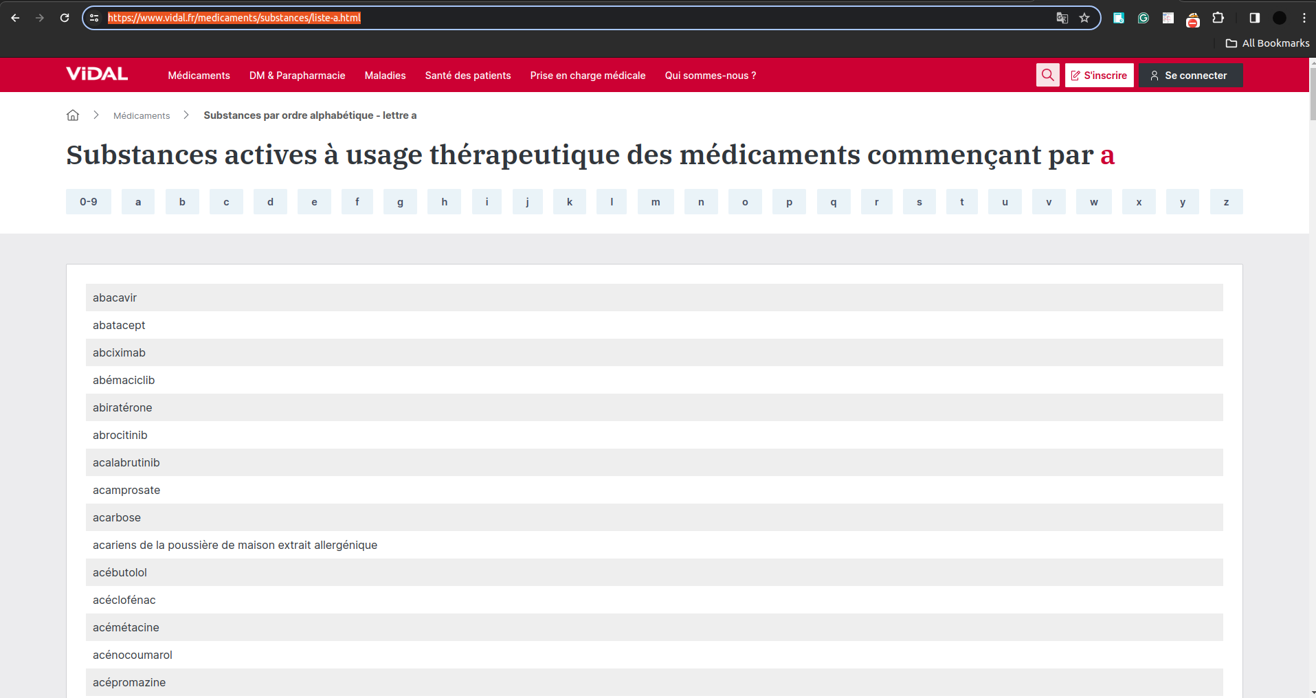Click the S'inscrire button
The height and width of the screenshot is (698, 1316).
click(1099, 76)
